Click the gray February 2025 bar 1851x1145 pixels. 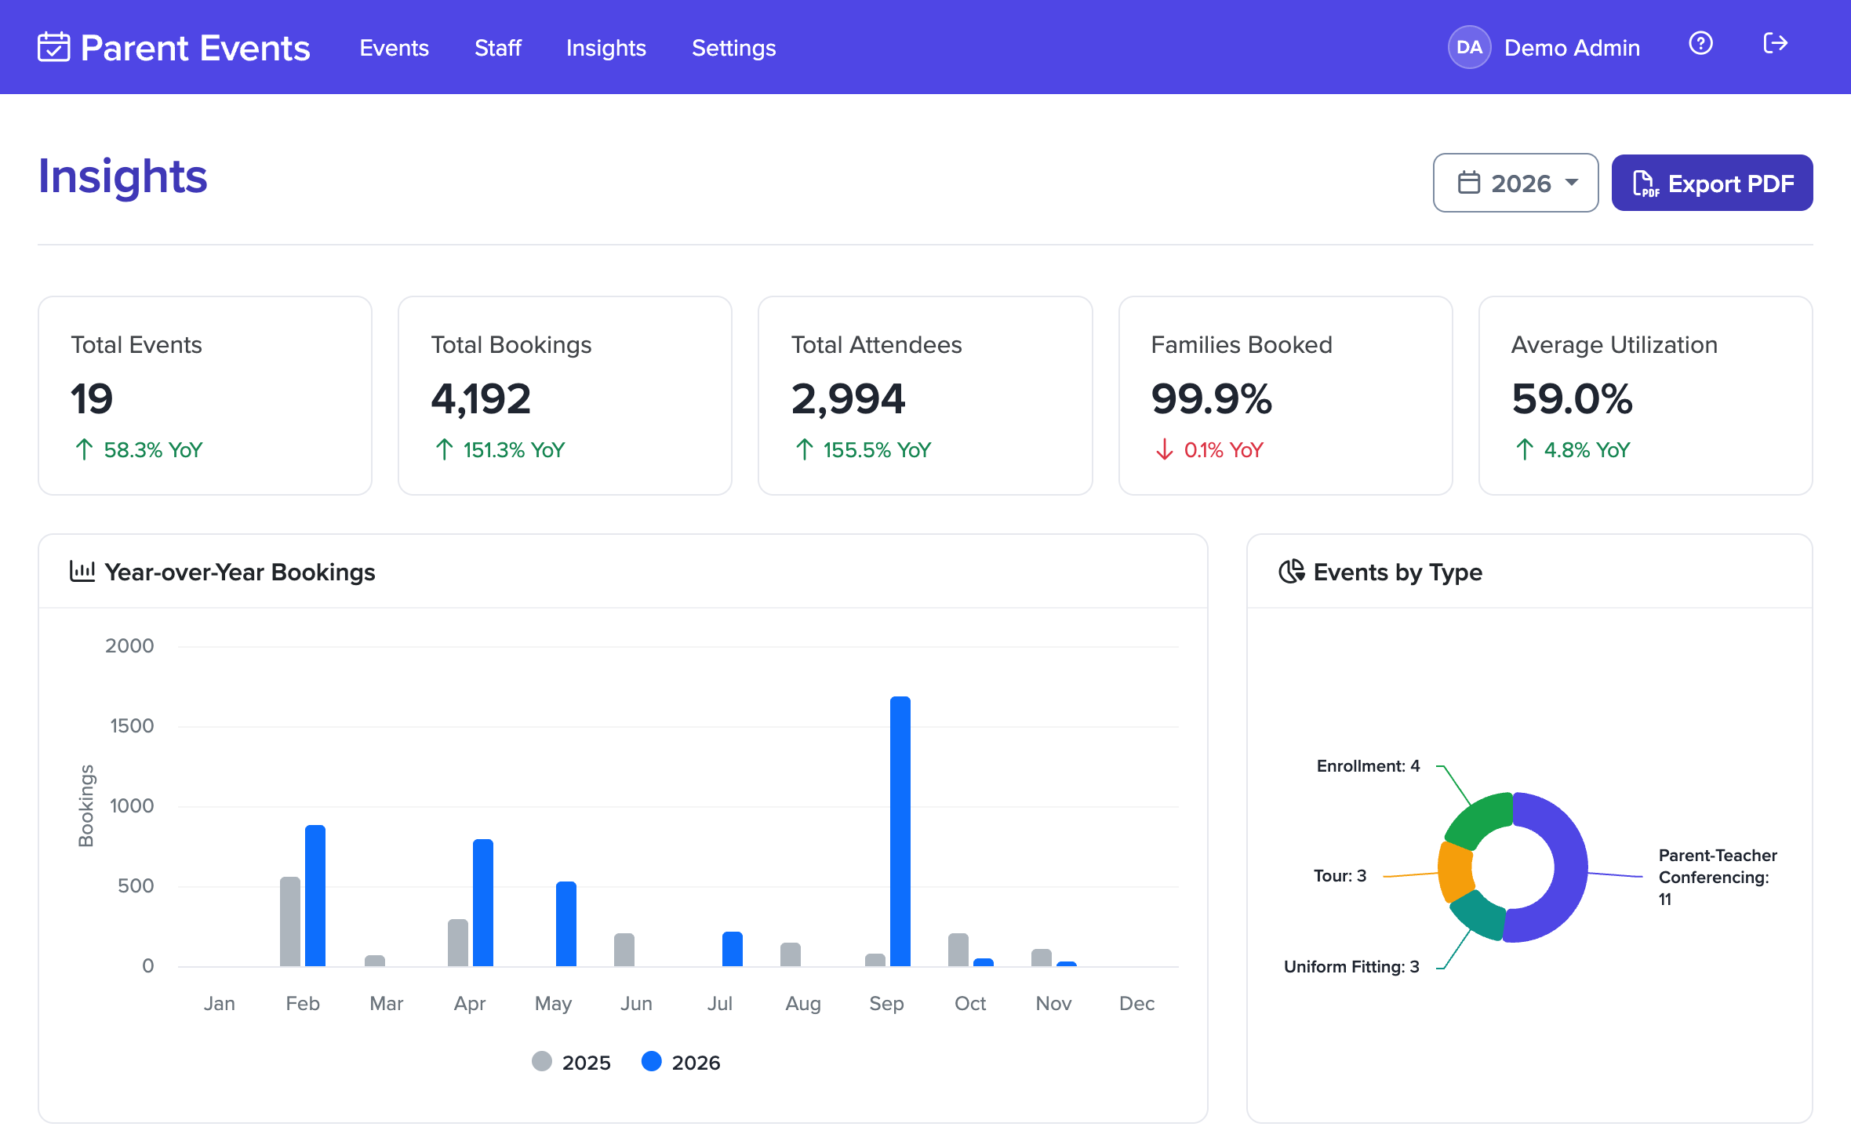[x=290, y=921]
